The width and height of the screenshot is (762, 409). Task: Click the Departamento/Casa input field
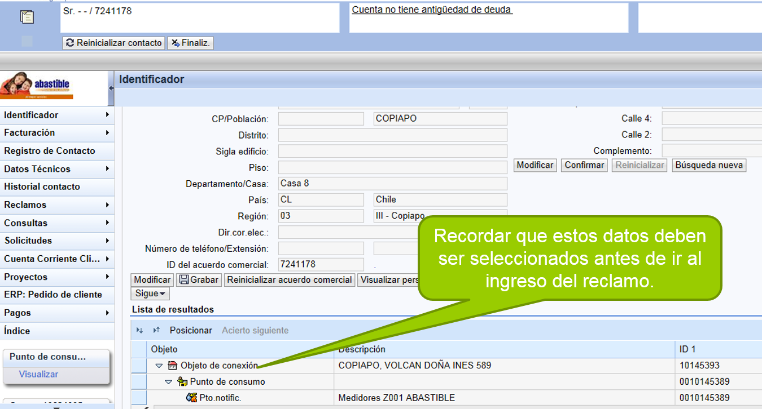(393, 184)
